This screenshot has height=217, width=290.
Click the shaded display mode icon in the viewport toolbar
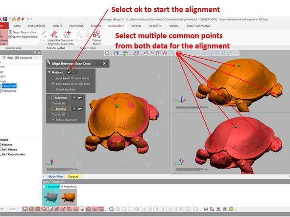[107, 53]
